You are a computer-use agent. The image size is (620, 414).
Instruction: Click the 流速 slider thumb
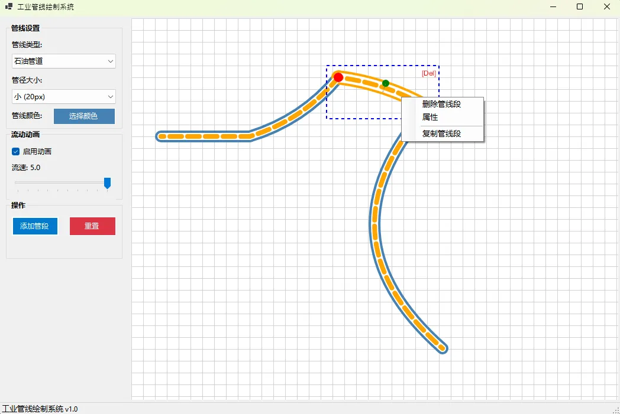107,183
